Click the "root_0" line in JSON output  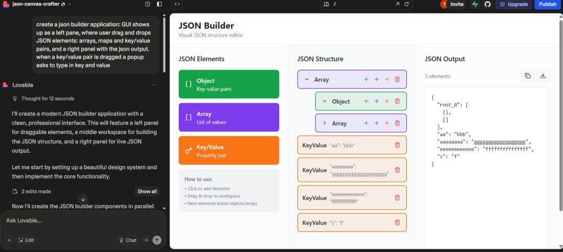click(452, 106)
